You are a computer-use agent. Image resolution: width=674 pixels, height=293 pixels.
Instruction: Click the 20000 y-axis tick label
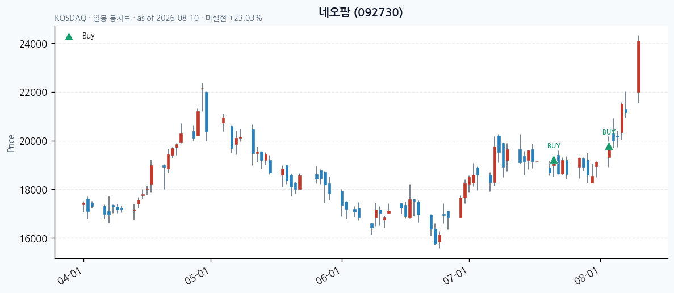click(x=33, y=141)
